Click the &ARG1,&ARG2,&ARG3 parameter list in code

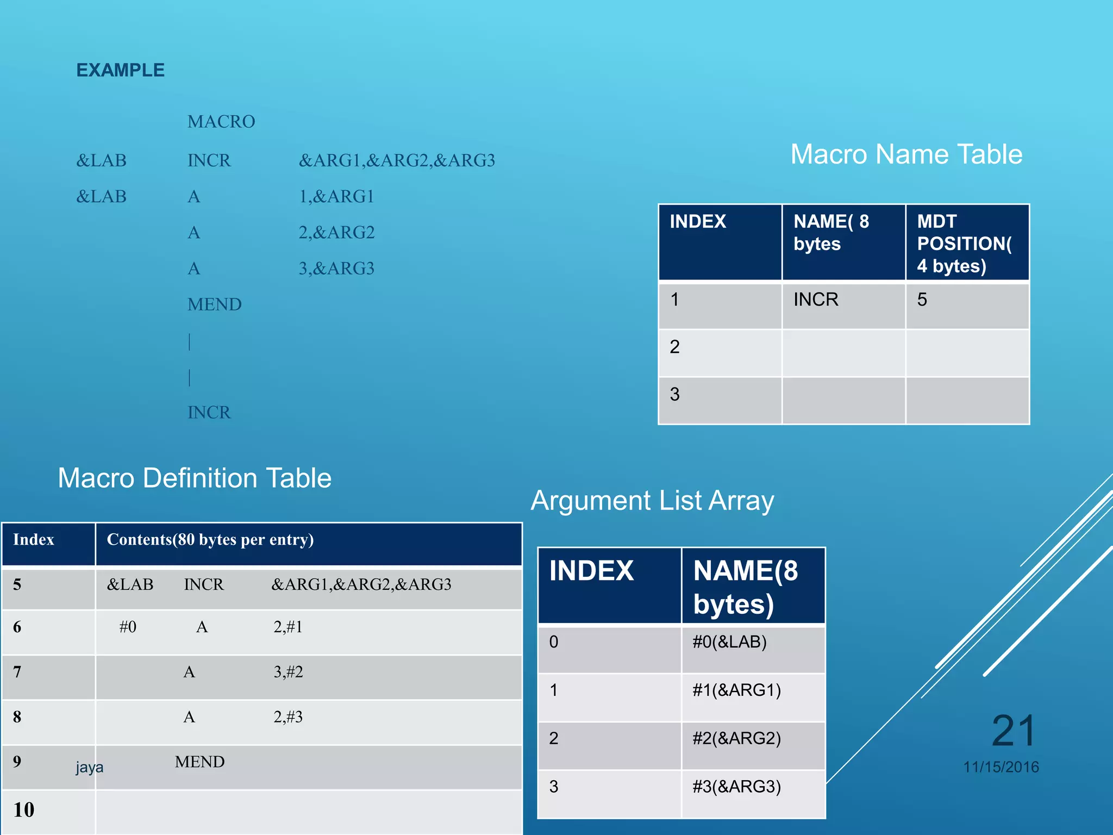tap(397, 160)
